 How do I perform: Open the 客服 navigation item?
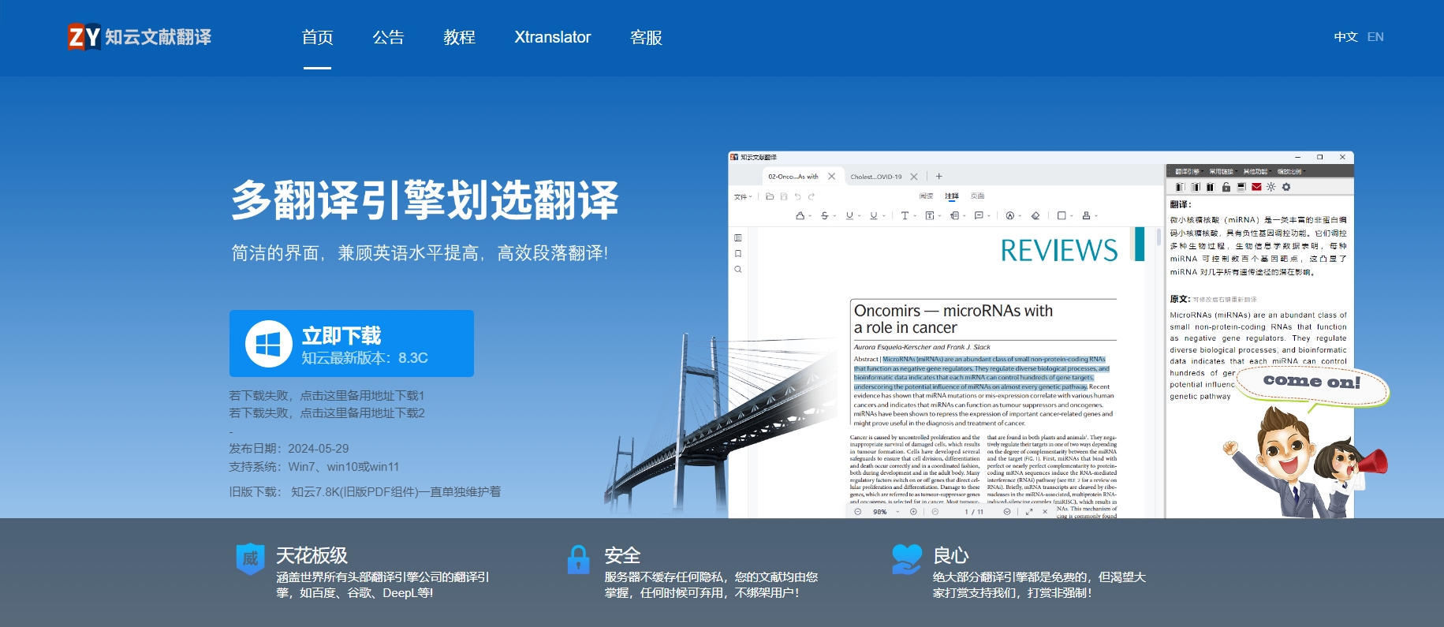[x=646, y=37]
